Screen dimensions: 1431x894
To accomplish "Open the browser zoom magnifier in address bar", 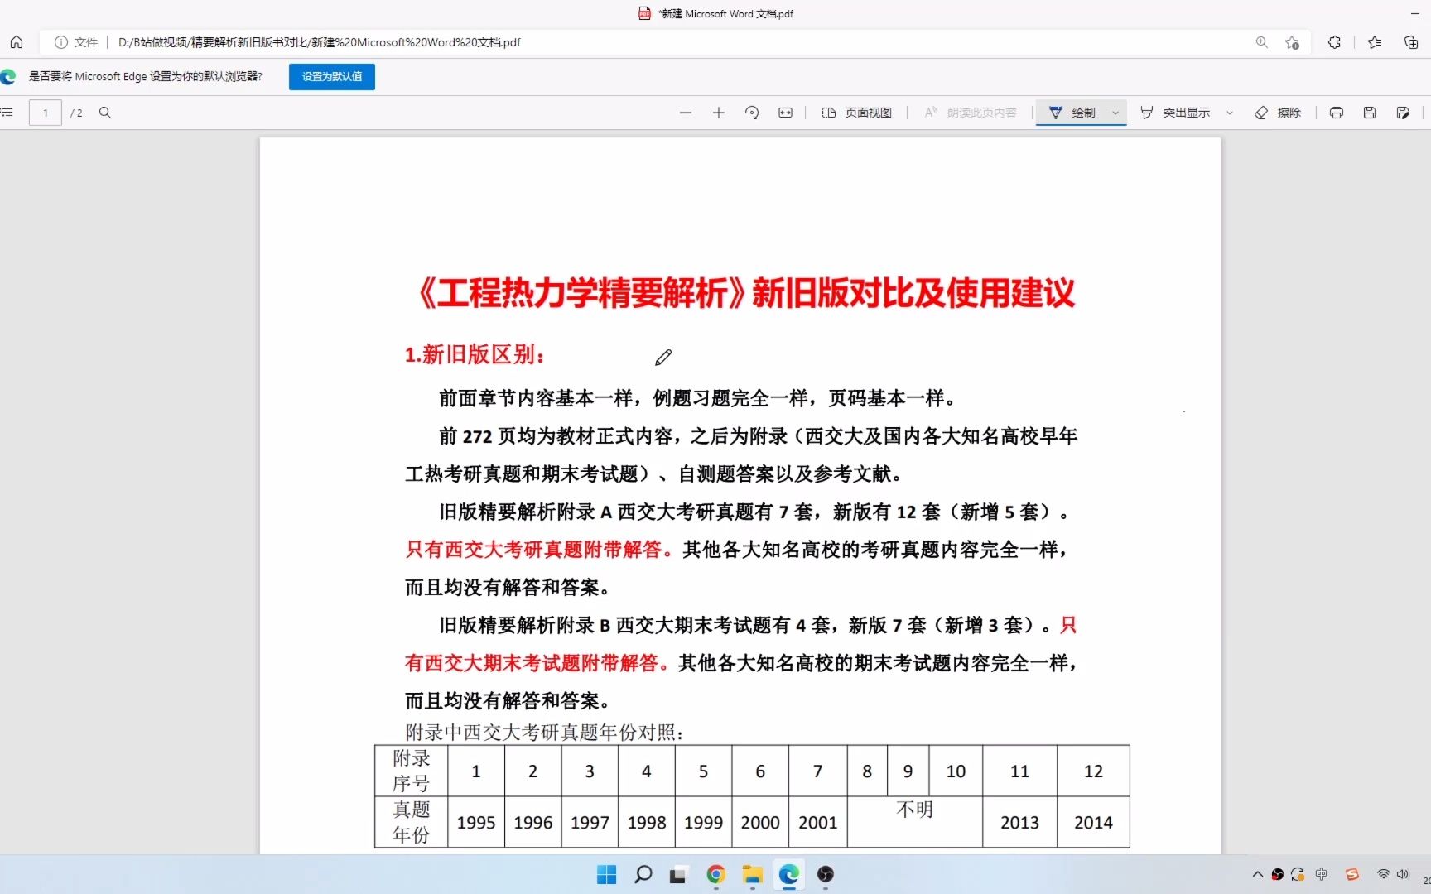I will click(x=1261, y=42).
